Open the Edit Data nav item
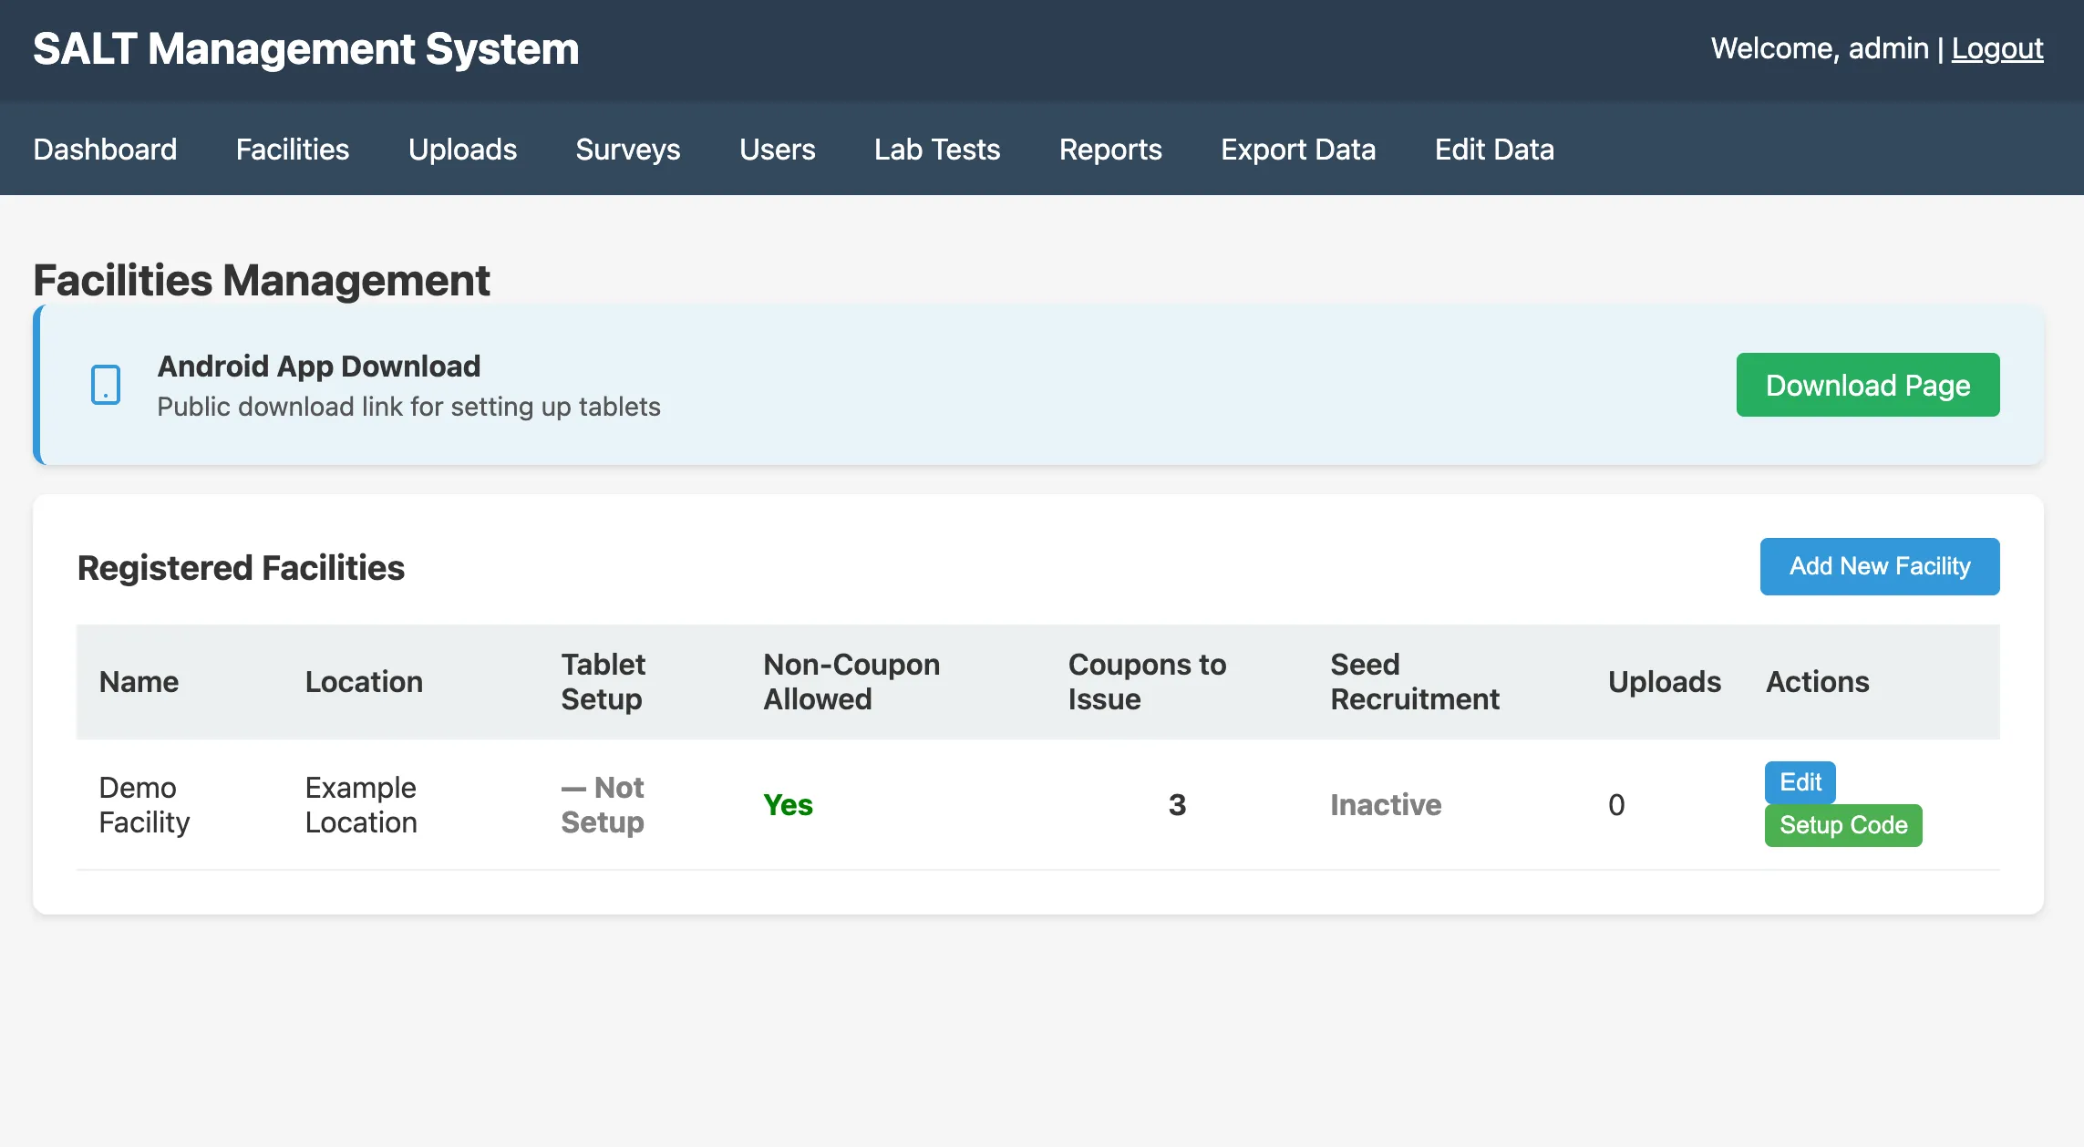Screen dimensions: 2084x1147 point(1494,149)
